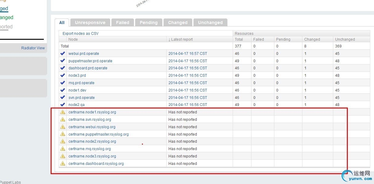Click Has not reported for certname.dashboard.rsyslog.org
The height and width of the screenshot is (184, 374).
coord(183,164)
